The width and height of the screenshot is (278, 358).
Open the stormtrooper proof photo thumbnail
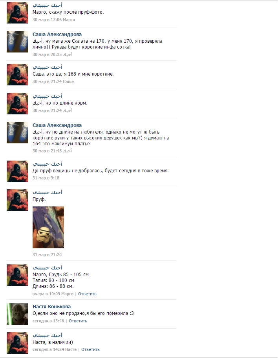[x=48, y=227]
